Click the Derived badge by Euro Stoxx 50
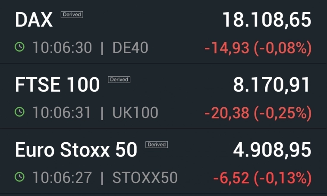 [x=157, y=144]
